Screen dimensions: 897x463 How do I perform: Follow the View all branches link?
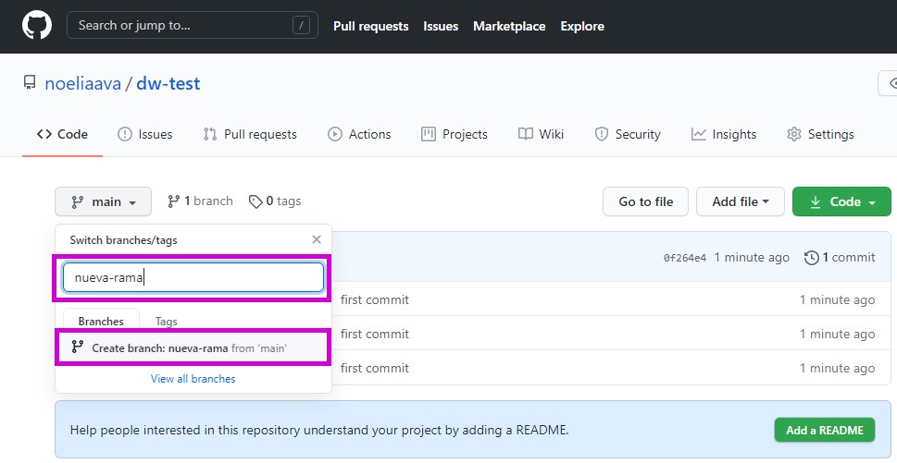coord(193,379)
